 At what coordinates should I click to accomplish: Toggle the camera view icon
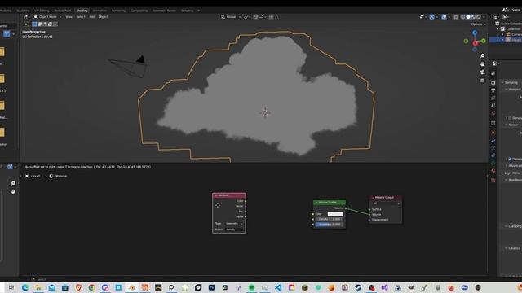coord(482,72)
